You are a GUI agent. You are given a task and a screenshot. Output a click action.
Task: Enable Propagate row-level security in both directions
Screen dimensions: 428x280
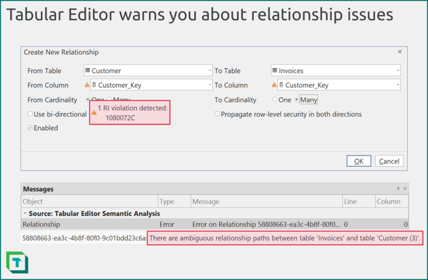(x=217, y=114)
